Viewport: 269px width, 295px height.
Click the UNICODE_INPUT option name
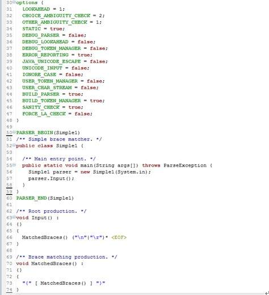tap(42, 68)
